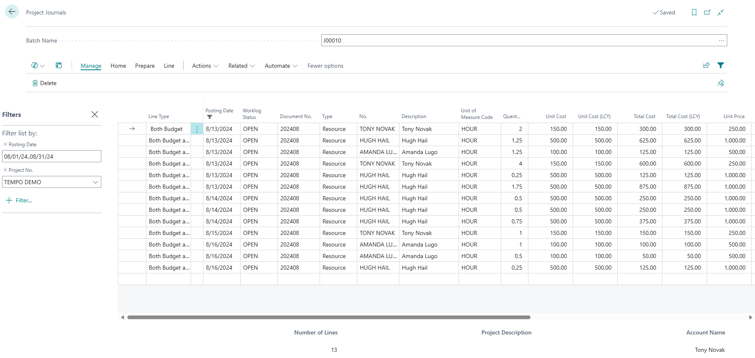Expand the Actions dropdown menu
Viewport: 755px width, 358px height.
coord(205,66)
